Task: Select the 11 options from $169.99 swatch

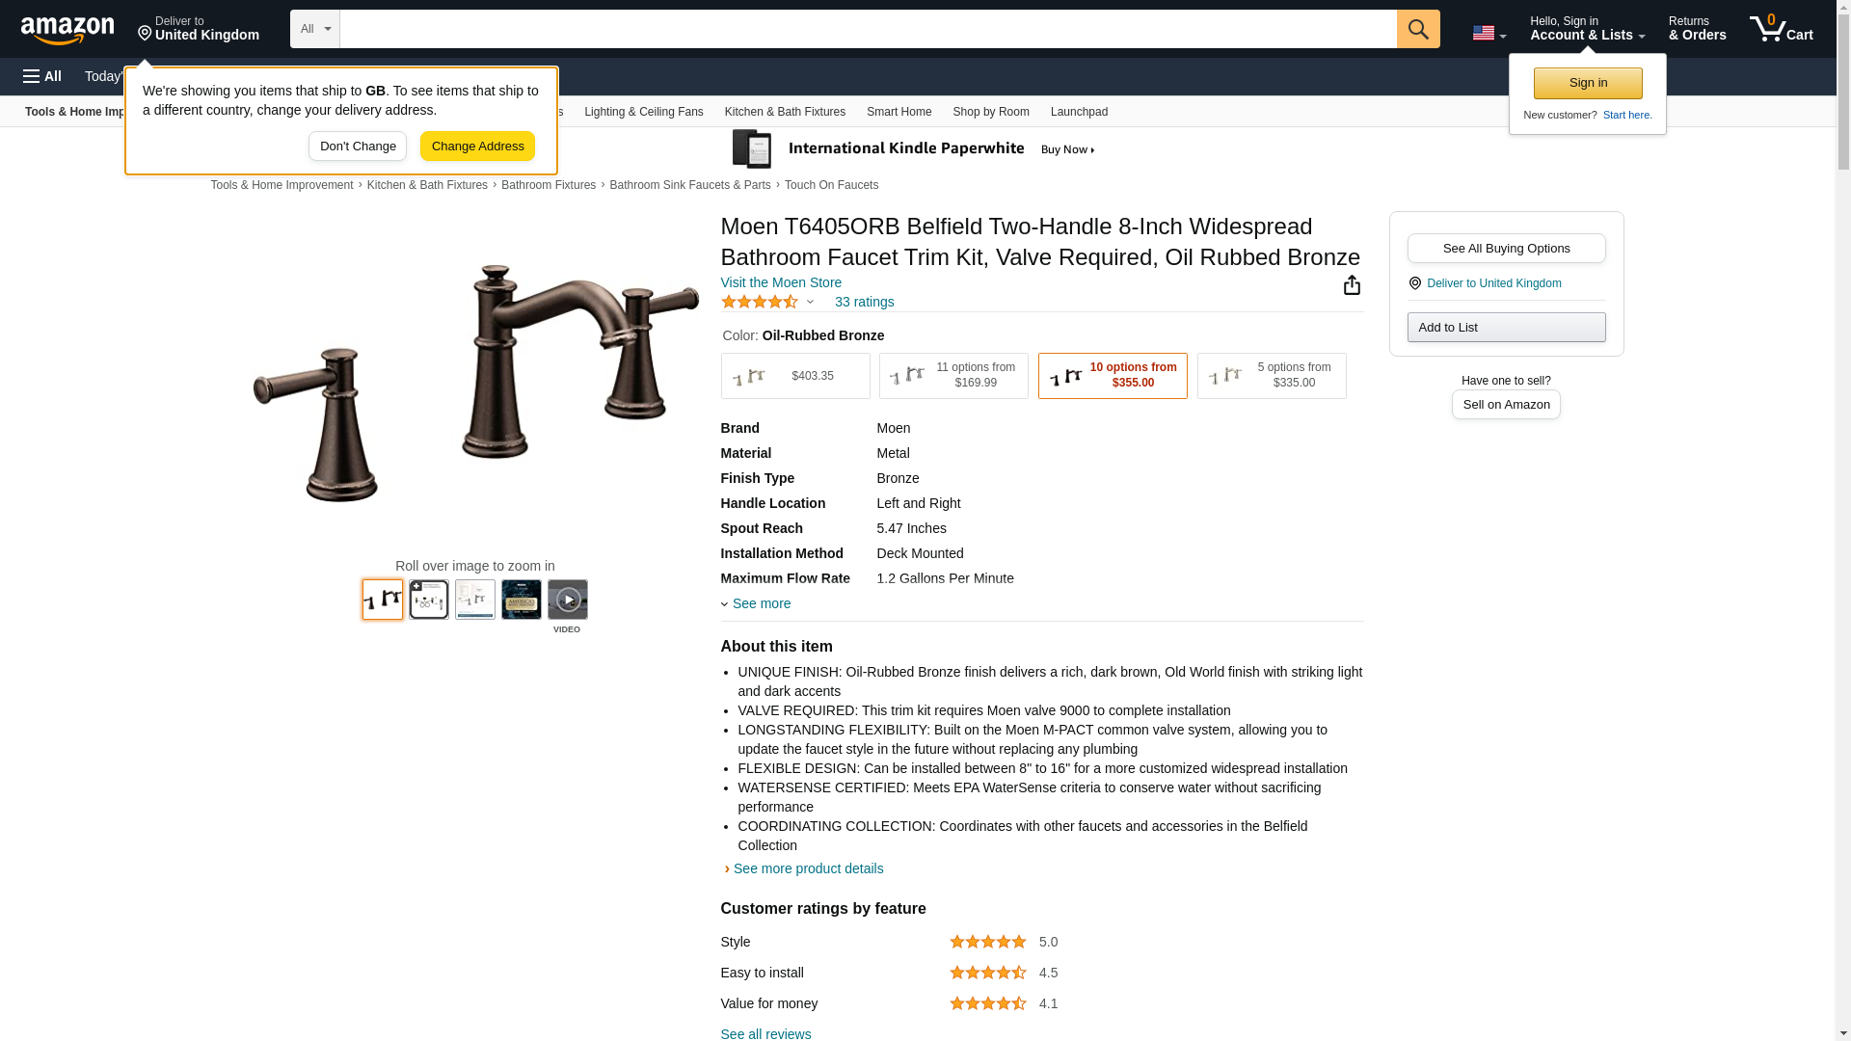Action: coord(953,376)
